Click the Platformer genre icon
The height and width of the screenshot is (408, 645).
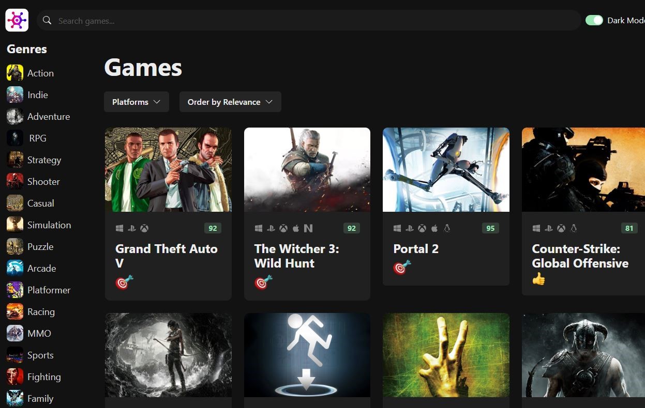[15, 290]
